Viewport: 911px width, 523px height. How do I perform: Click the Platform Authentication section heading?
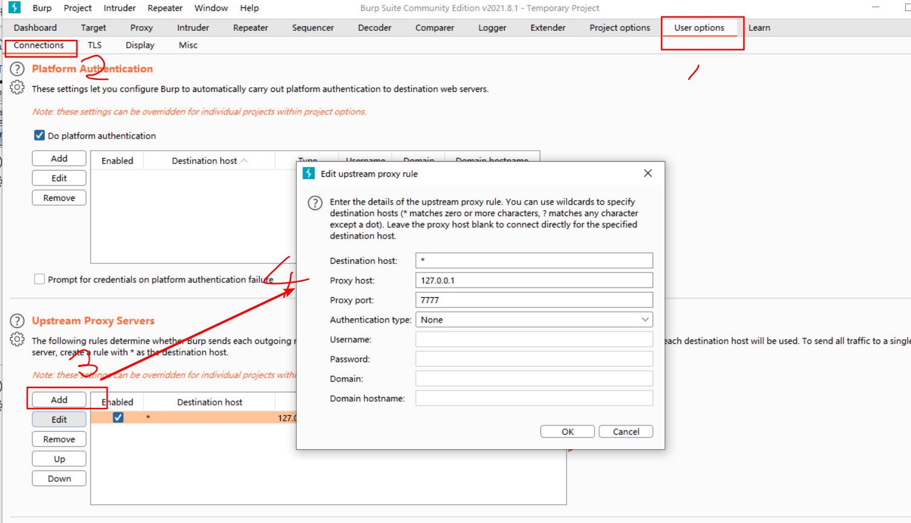93,69
